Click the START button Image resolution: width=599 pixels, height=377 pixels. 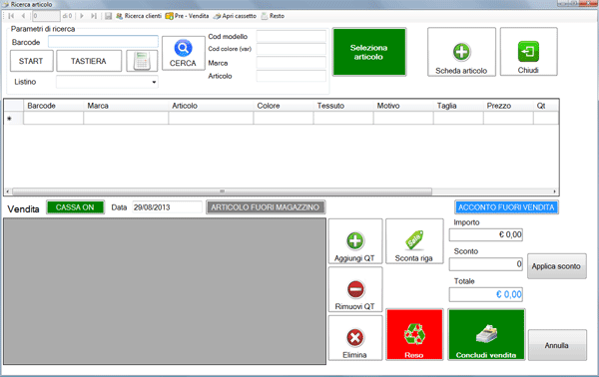point(31,61)
